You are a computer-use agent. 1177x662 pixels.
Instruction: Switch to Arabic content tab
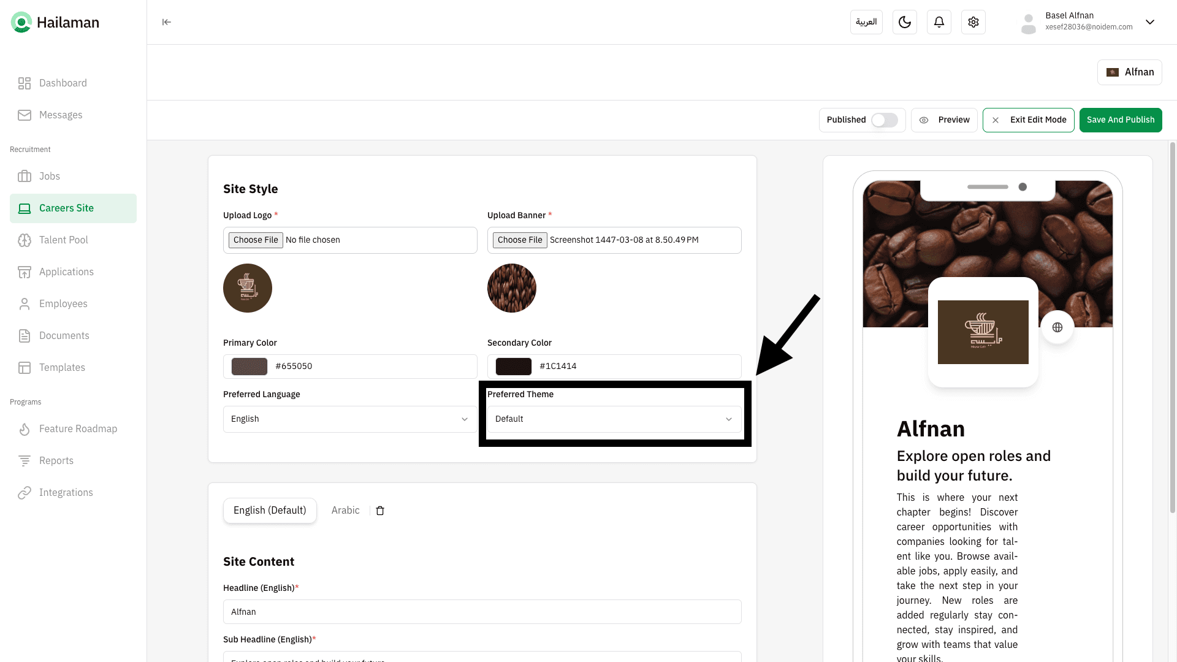tap(345, 511)
